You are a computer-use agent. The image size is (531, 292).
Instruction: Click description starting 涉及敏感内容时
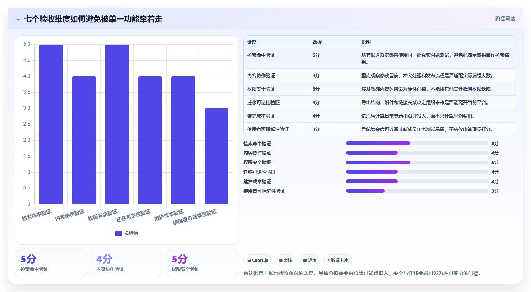click(427, 89)
